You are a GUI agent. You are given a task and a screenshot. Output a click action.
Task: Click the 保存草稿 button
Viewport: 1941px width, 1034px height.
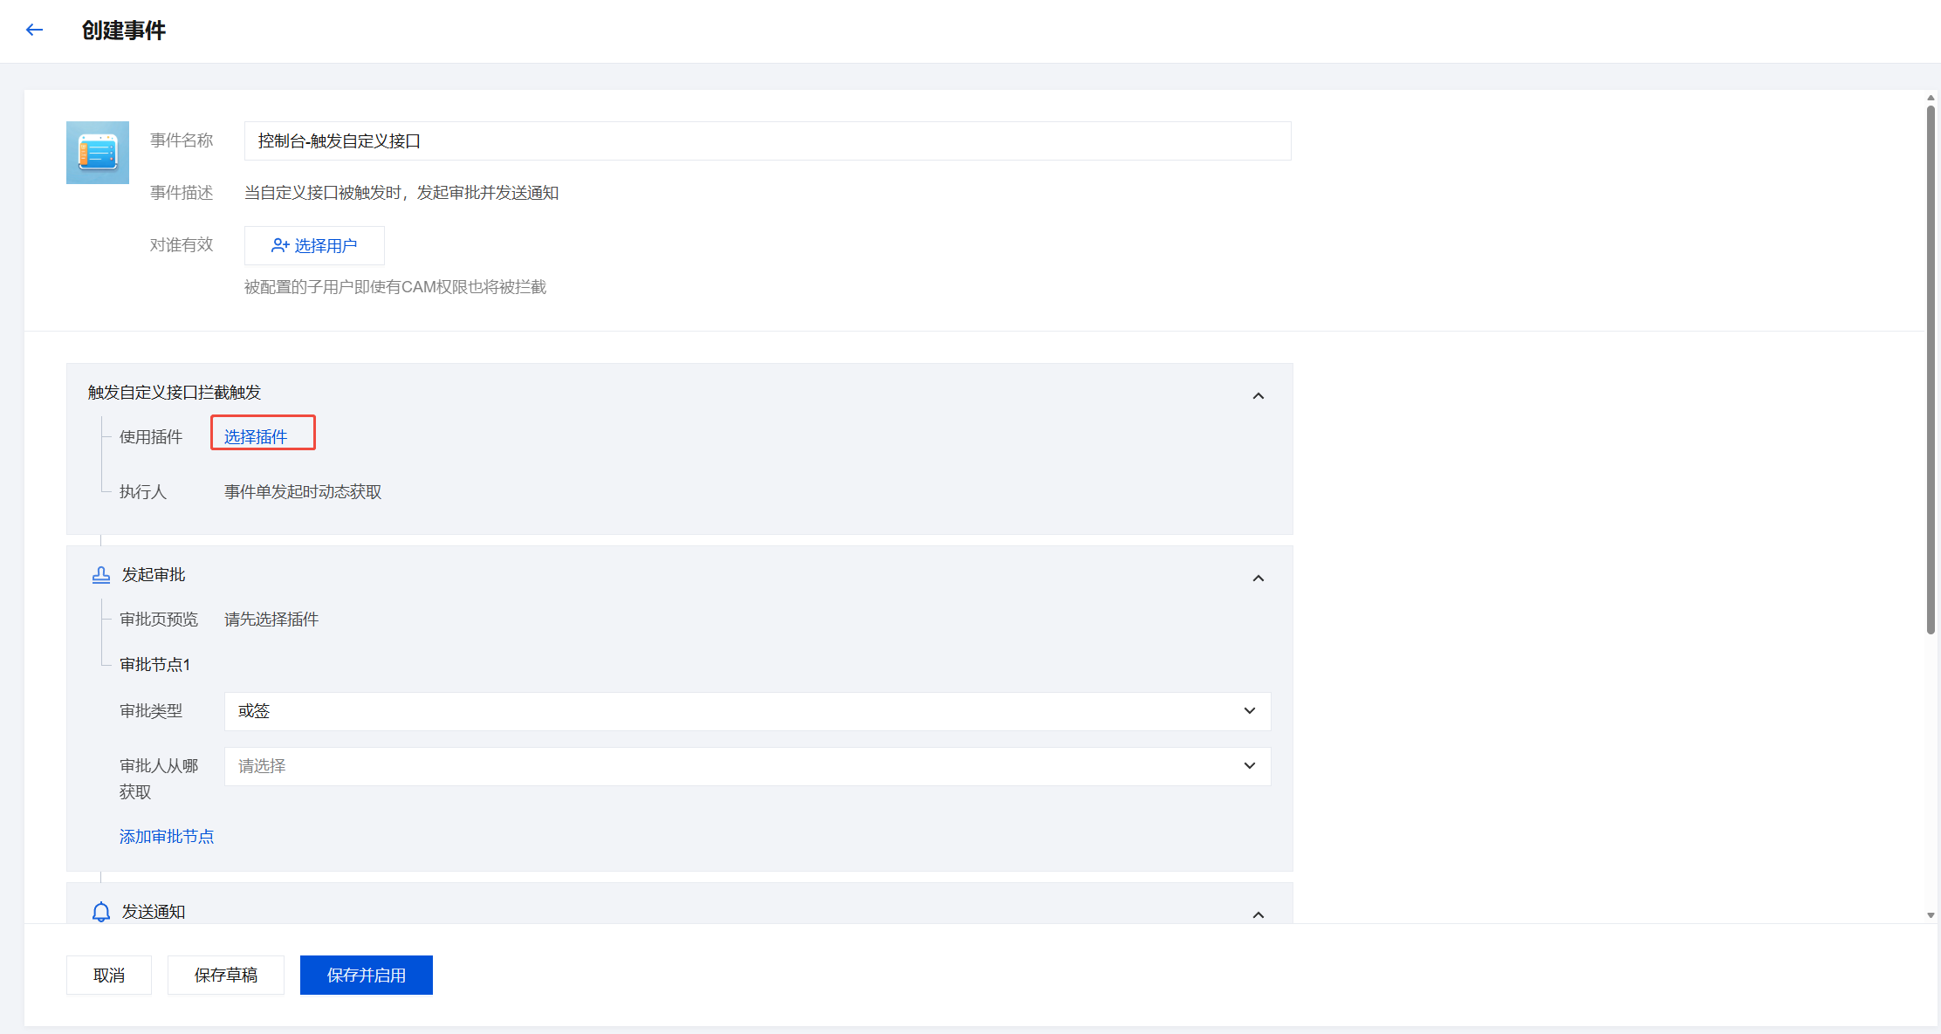click(226, 976)
